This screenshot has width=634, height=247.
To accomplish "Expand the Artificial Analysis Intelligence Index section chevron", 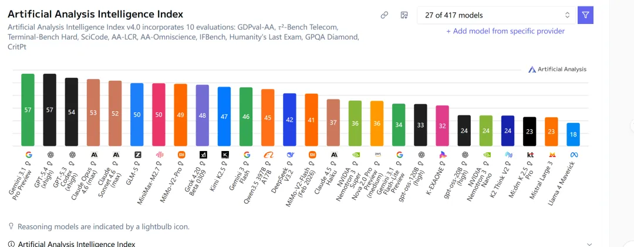I will point(589,243).
